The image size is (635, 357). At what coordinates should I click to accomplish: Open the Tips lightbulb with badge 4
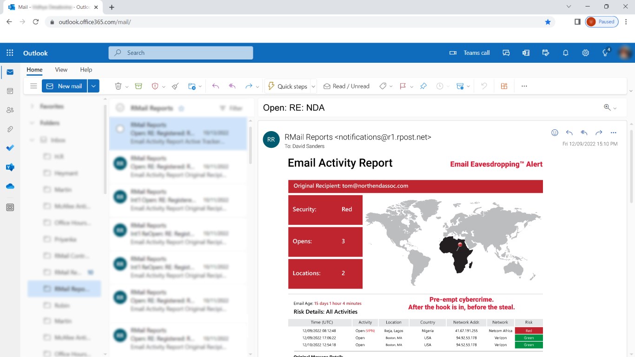[606, 53]
